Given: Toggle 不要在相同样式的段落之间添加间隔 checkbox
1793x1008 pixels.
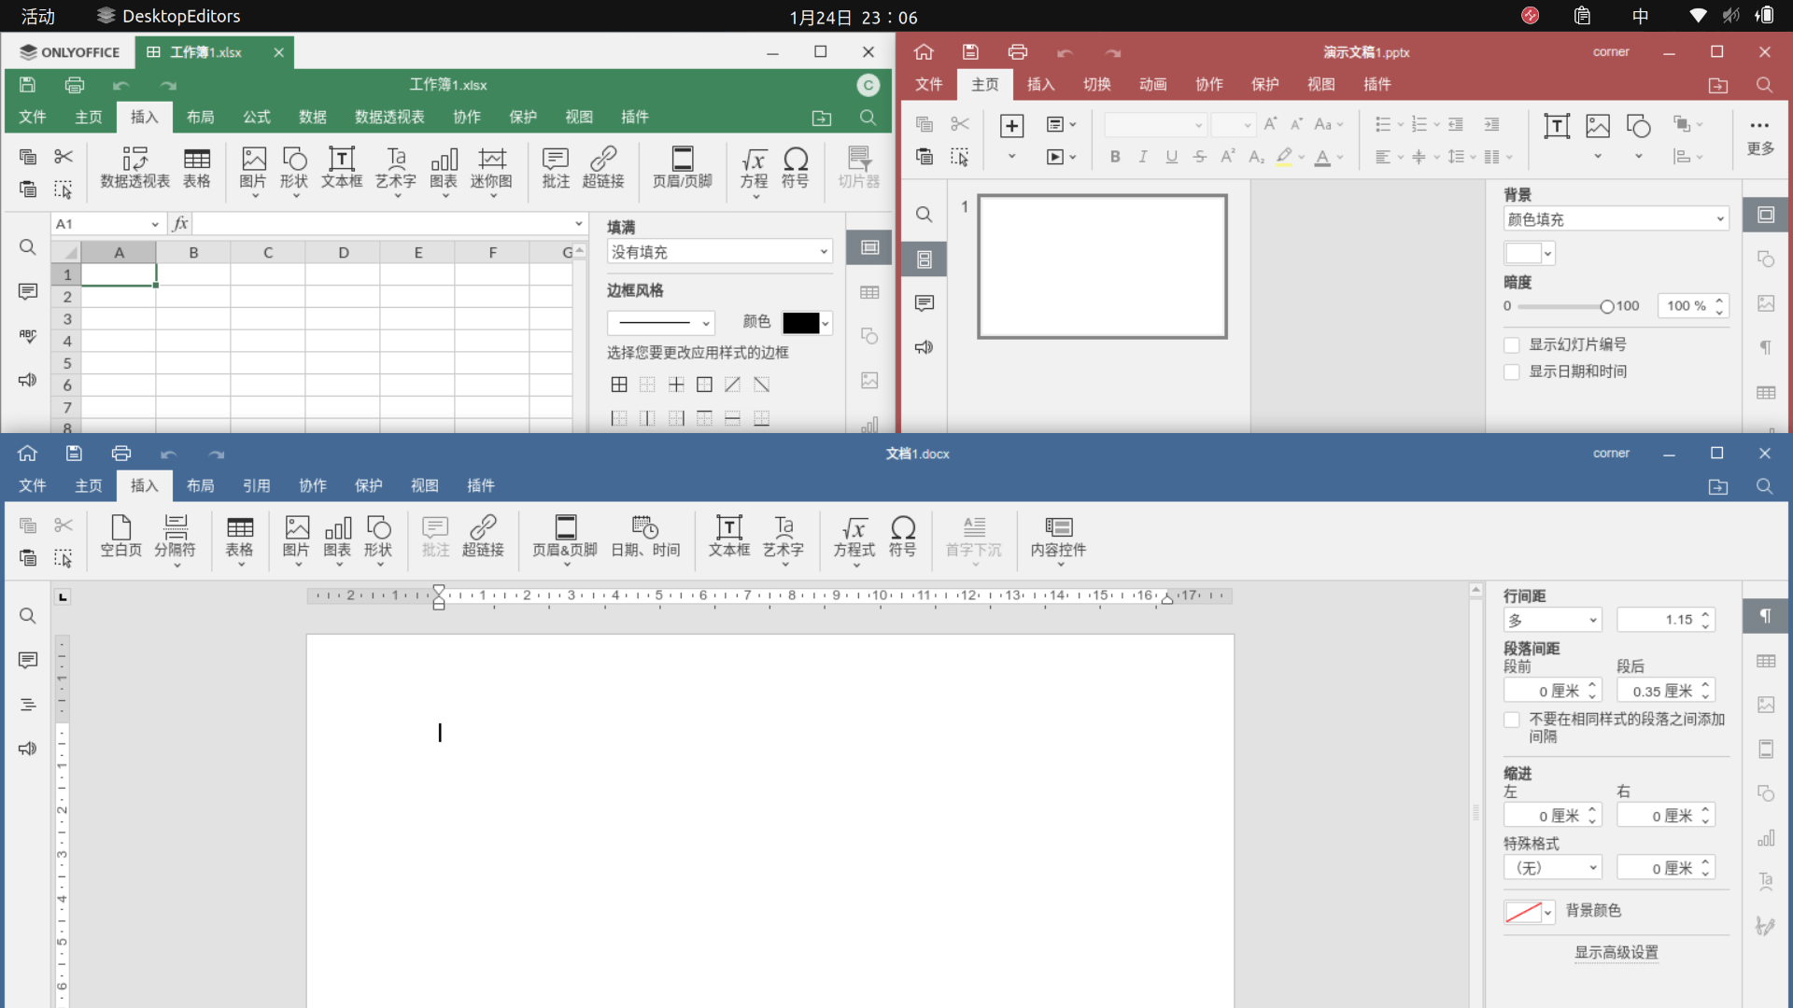Looking at the screenshot, I should pyautogui.click(x=1512, y=719).
